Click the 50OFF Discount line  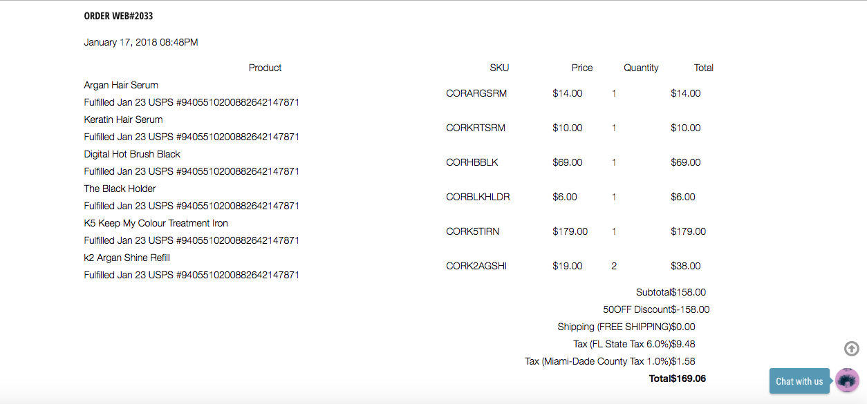[x=656, y=309]
